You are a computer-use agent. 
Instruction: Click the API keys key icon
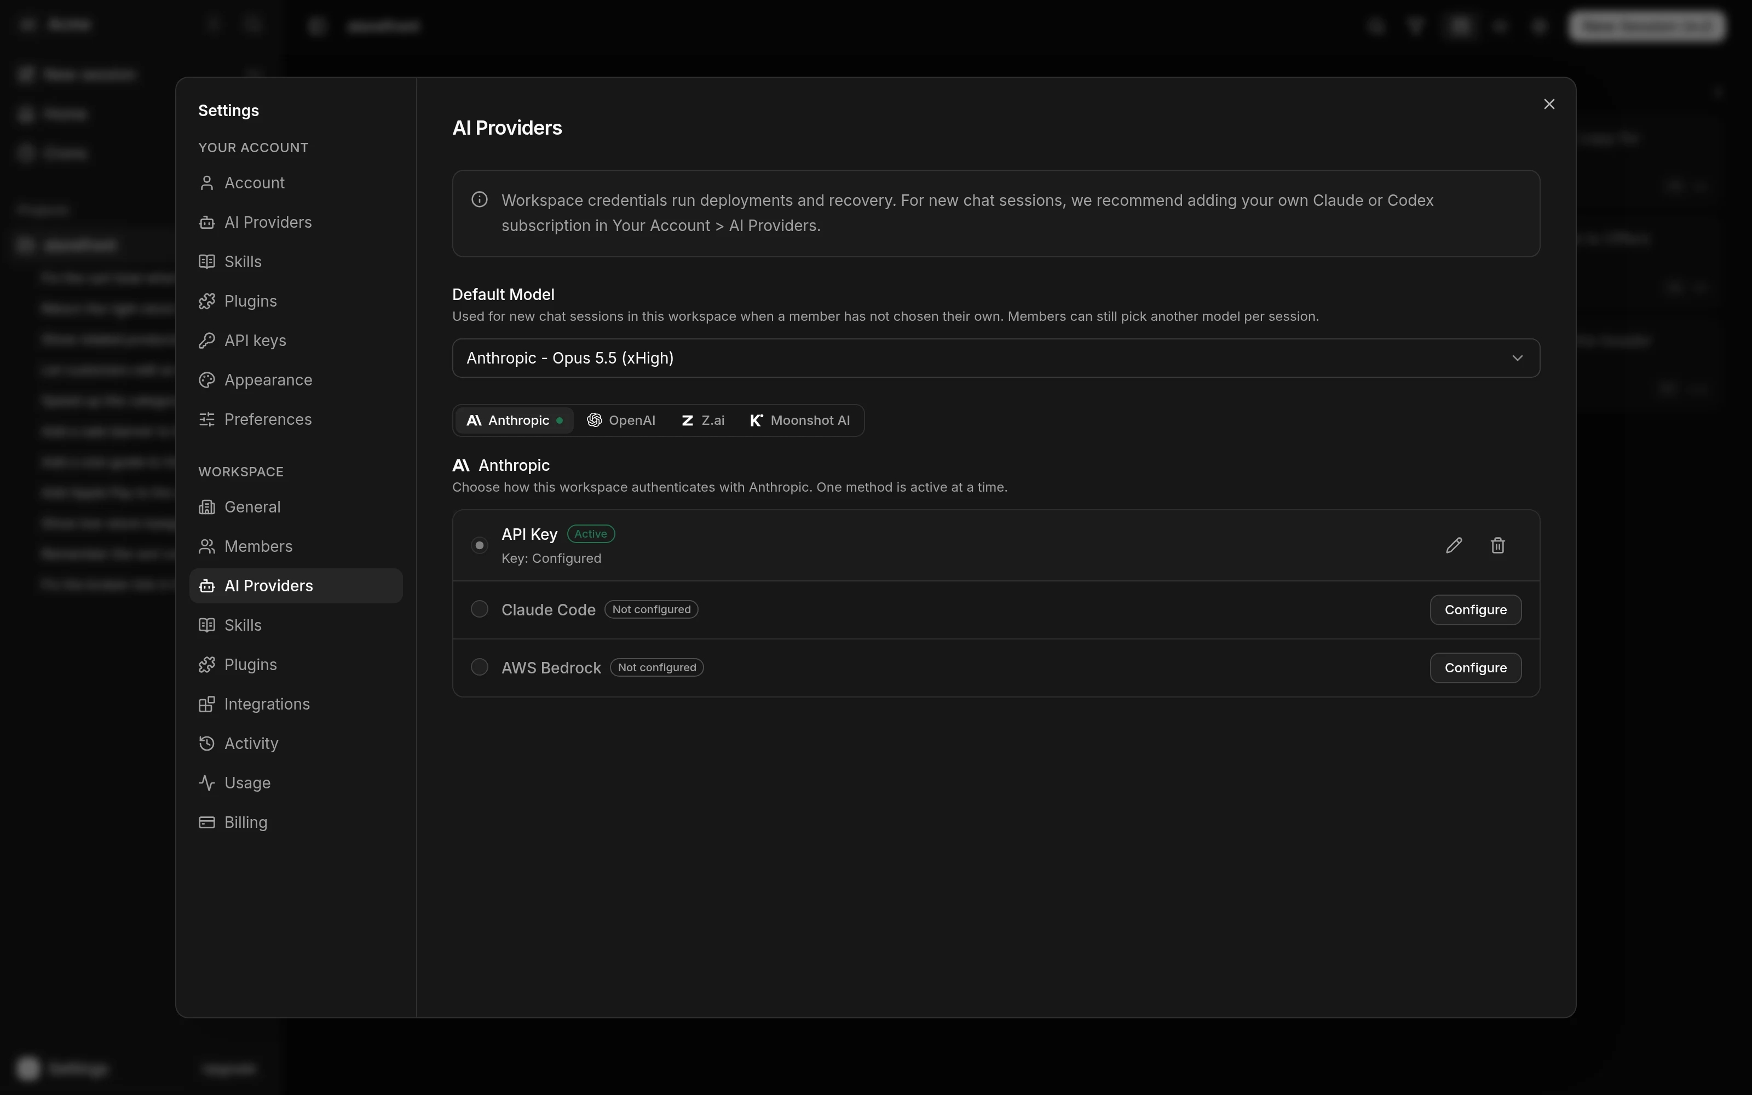click(207, 341)
